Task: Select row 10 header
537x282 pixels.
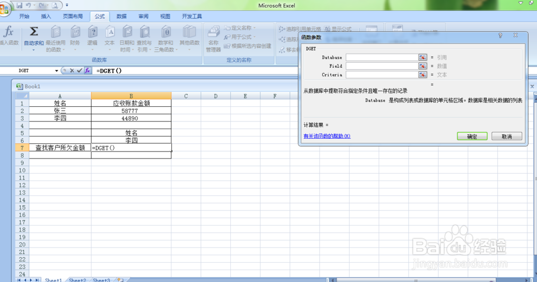Action: coord(22,170)
